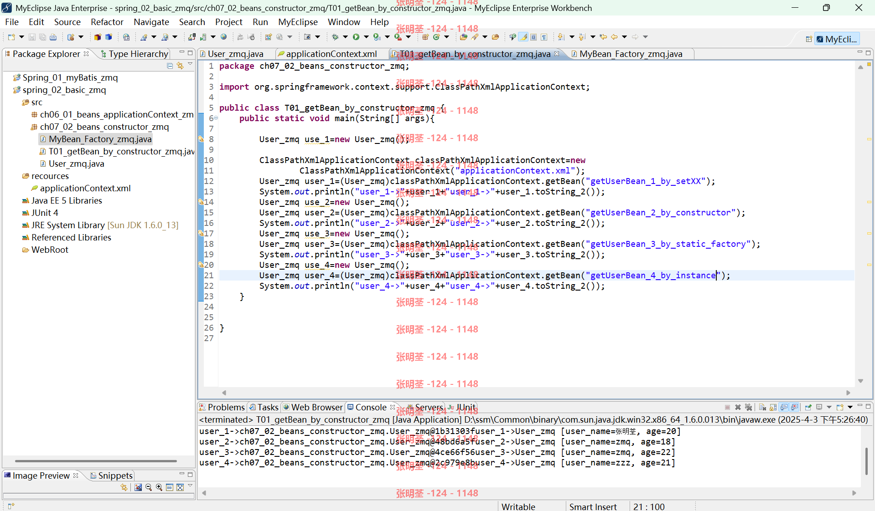This screenshot has height=511, width=875.
Task: Switch to the Problems tab
Action: click(x=222, y=407)
